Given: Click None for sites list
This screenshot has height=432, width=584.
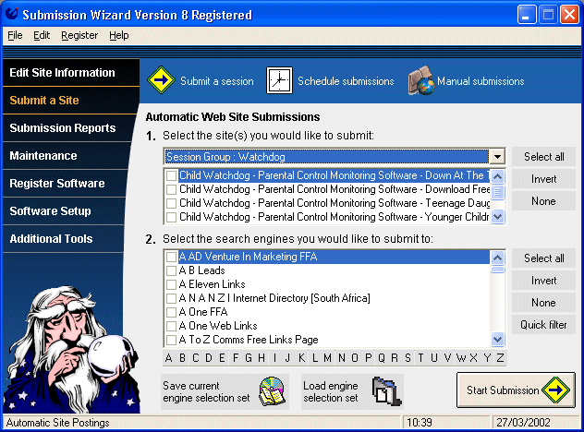Looking at the screenshot, I should click(x=543, y=201).
